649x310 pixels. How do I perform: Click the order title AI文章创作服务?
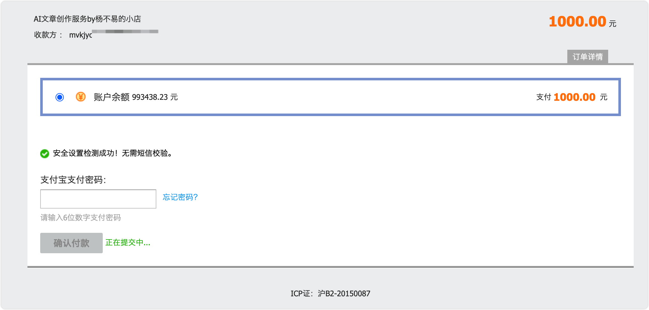(x=87, y=19)
